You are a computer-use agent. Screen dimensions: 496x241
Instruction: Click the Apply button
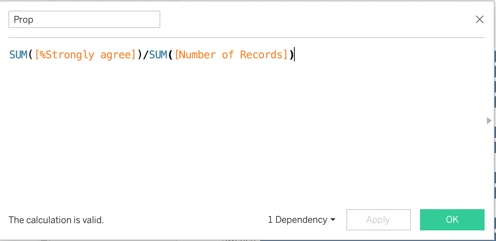click(378, 220)
